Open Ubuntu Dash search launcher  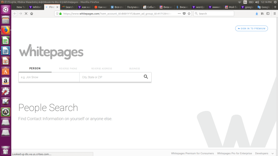click(5, 9)
